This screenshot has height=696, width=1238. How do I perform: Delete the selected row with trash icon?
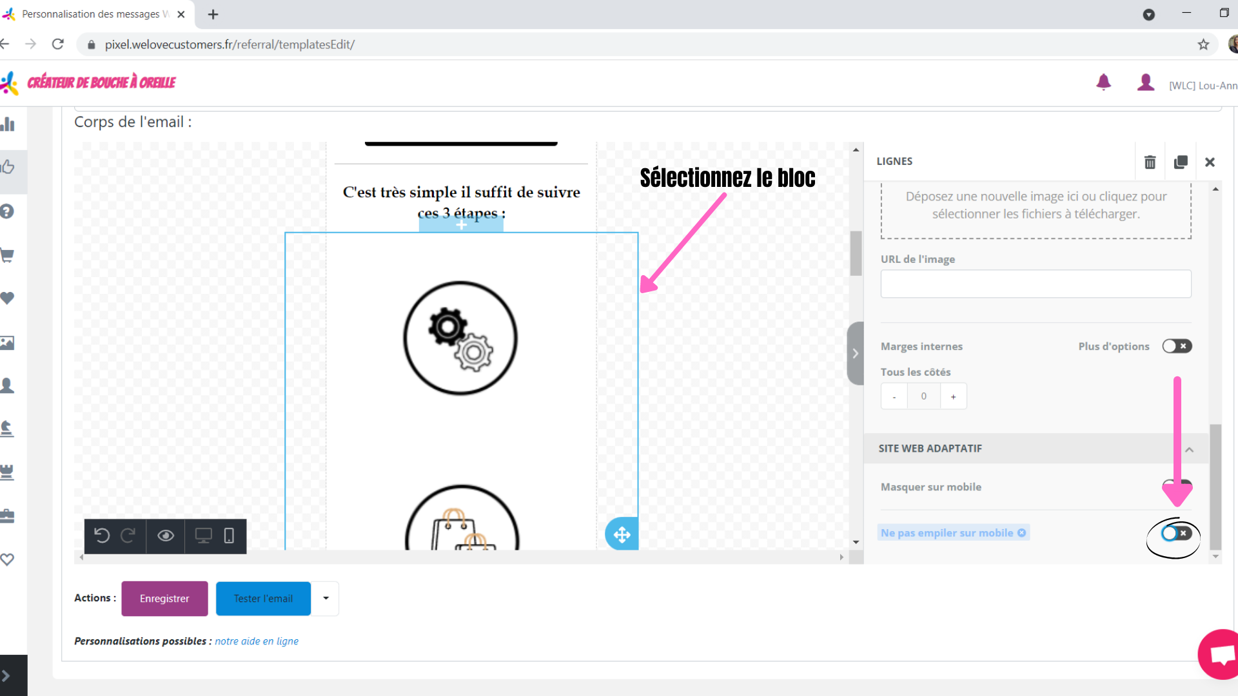click(1150, 162)
